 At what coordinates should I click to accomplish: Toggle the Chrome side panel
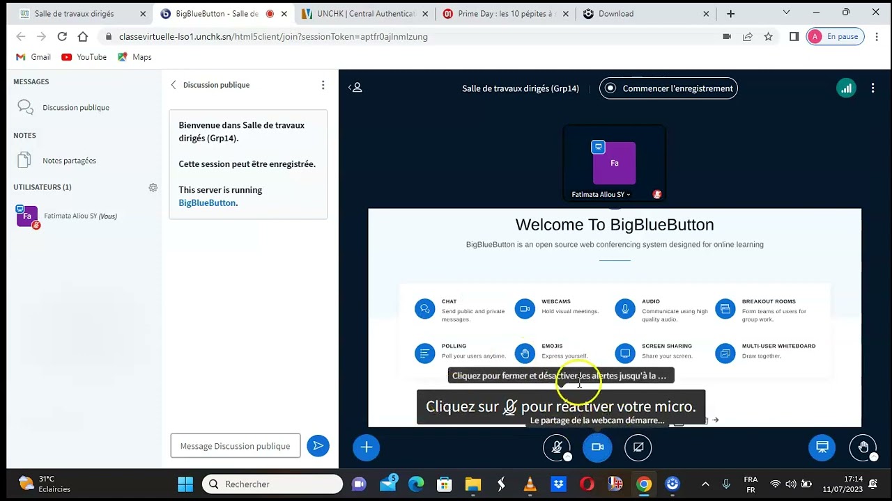pyautogui.click(x=794, y=37)
